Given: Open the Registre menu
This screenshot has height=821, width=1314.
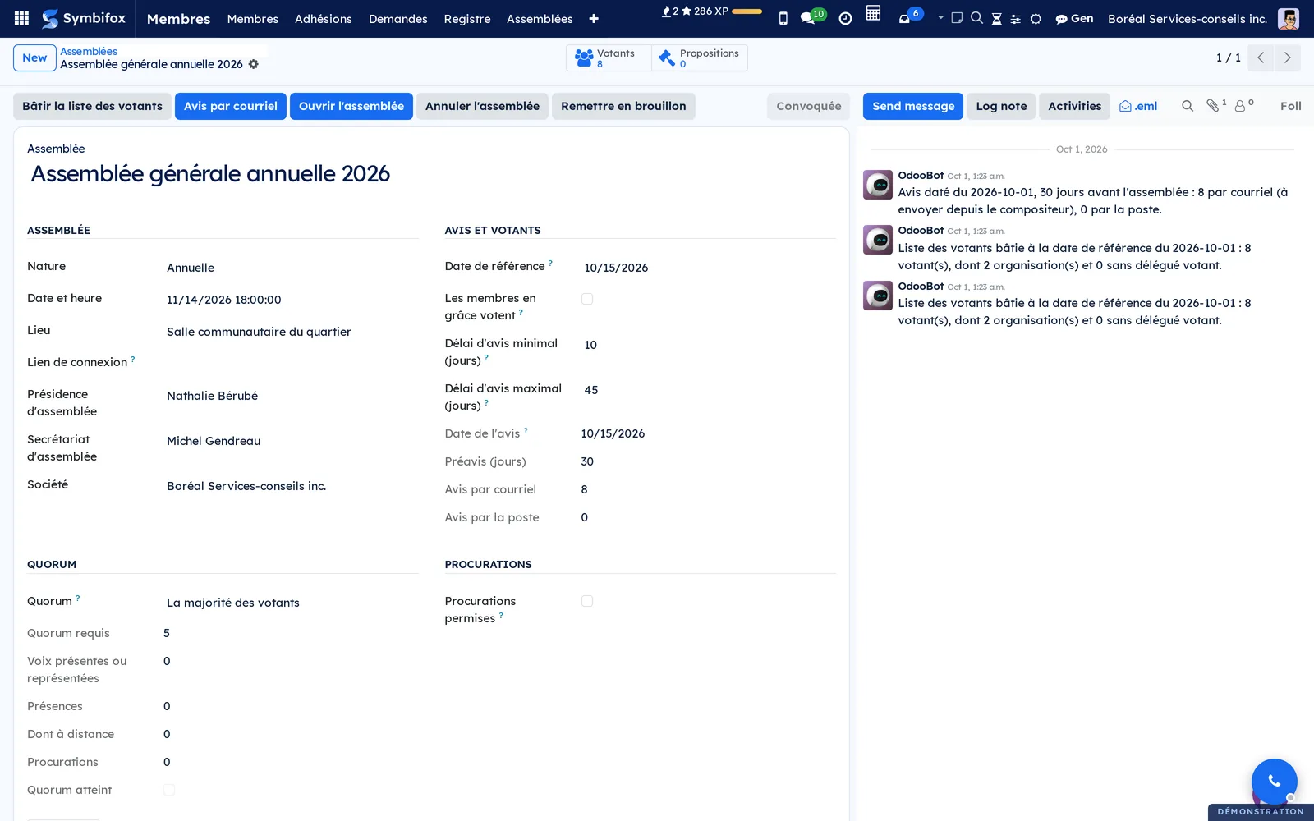Looking at the screenshot, I should [467, 19].
